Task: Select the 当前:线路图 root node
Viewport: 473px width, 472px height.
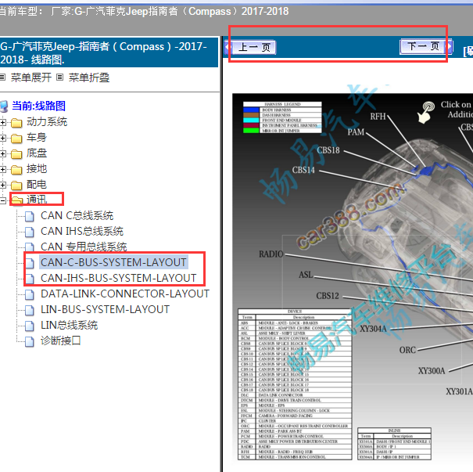Action: click(x=38, y=106)
